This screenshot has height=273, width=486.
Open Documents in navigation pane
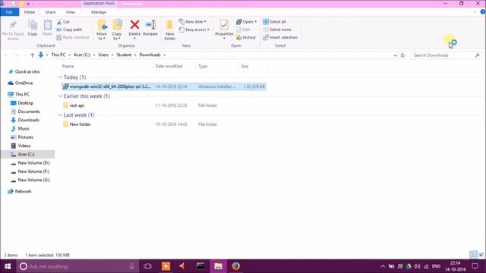pos(29,111)
